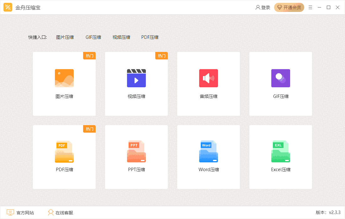Open the 官方网站 website icon in footer
Image resolution: width=345 pixels, height=219 pixels.
(11, 212)
